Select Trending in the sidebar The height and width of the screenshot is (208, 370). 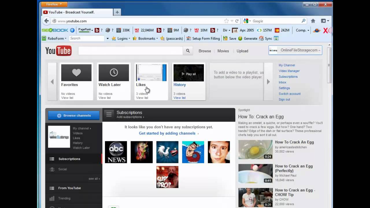[64, 198]
